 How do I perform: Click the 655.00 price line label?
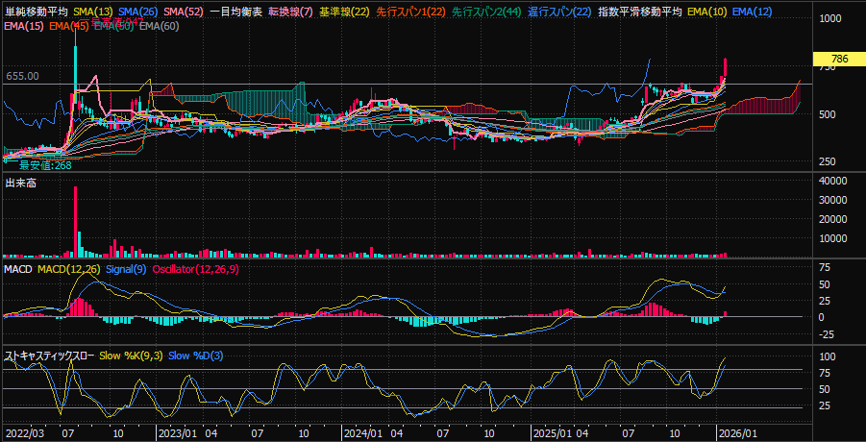click(x=22, y=76)
